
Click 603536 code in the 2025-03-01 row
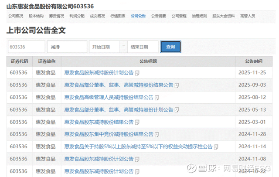[x=18, y=122]
